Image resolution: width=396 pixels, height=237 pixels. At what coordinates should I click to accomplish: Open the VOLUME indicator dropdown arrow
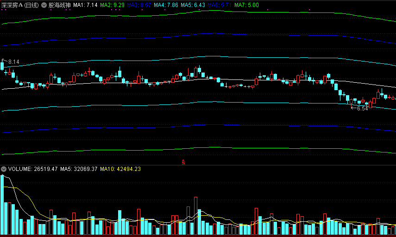(x=4, y=169)
